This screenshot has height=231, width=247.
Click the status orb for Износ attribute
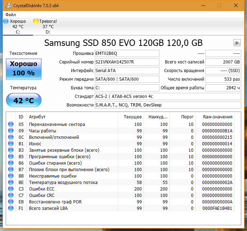pyautogui.click(x=11, y=144)
